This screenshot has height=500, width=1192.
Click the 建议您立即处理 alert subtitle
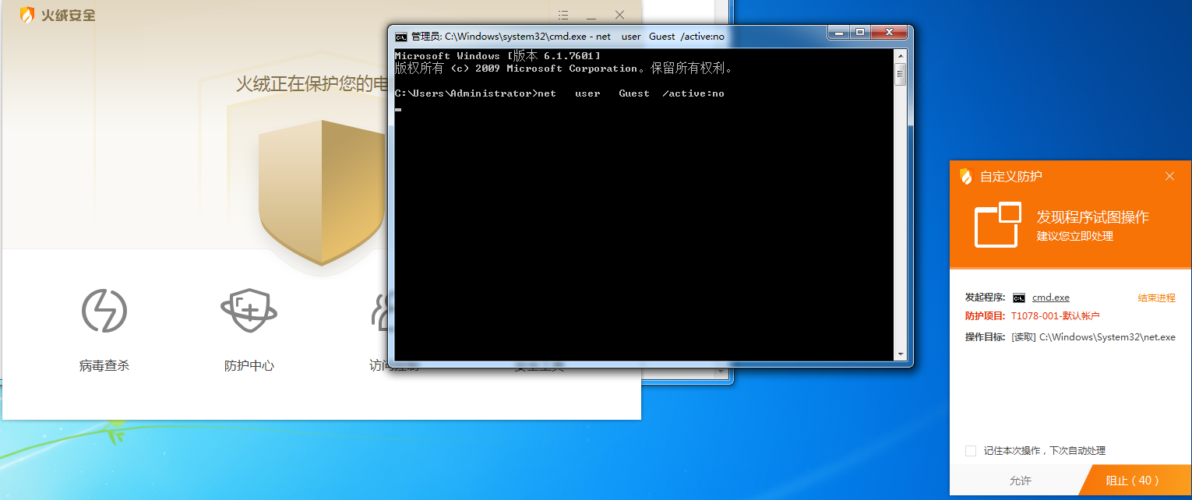pos(1075,236)
